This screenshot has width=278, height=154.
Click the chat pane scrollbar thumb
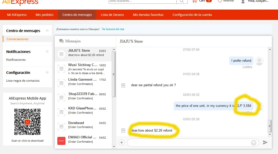coord(270,126)
